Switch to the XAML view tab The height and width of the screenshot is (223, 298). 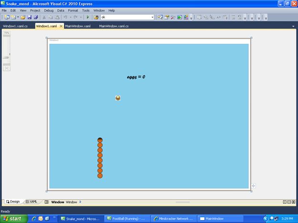click(x=32, y=202)
